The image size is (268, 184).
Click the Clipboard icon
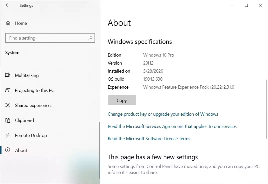pos(8,120)
